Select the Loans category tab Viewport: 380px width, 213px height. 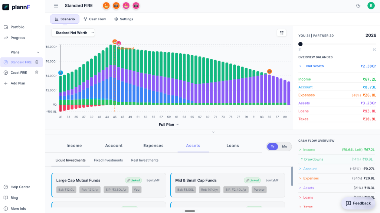[x=233, y=146]
